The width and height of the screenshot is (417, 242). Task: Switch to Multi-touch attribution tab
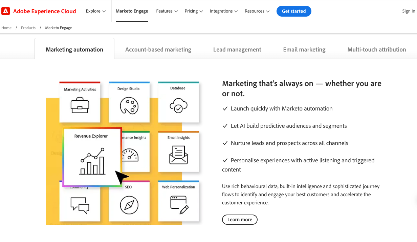377,49
